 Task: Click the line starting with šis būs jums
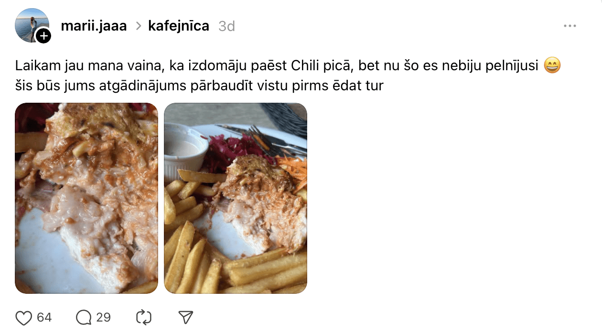pyautogui.click(x=199, y=86)
